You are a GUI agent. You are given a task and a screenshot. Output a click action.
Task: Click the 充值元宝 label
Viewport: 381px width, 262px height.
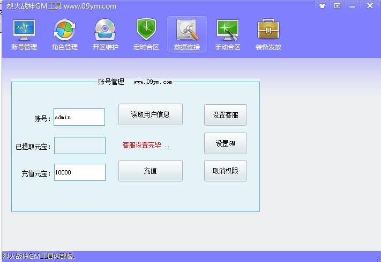pos(36,173)
